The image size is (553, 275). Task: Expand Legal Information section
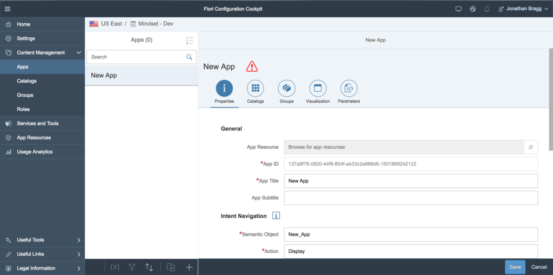pyautogui.click(x=42, y=269)
